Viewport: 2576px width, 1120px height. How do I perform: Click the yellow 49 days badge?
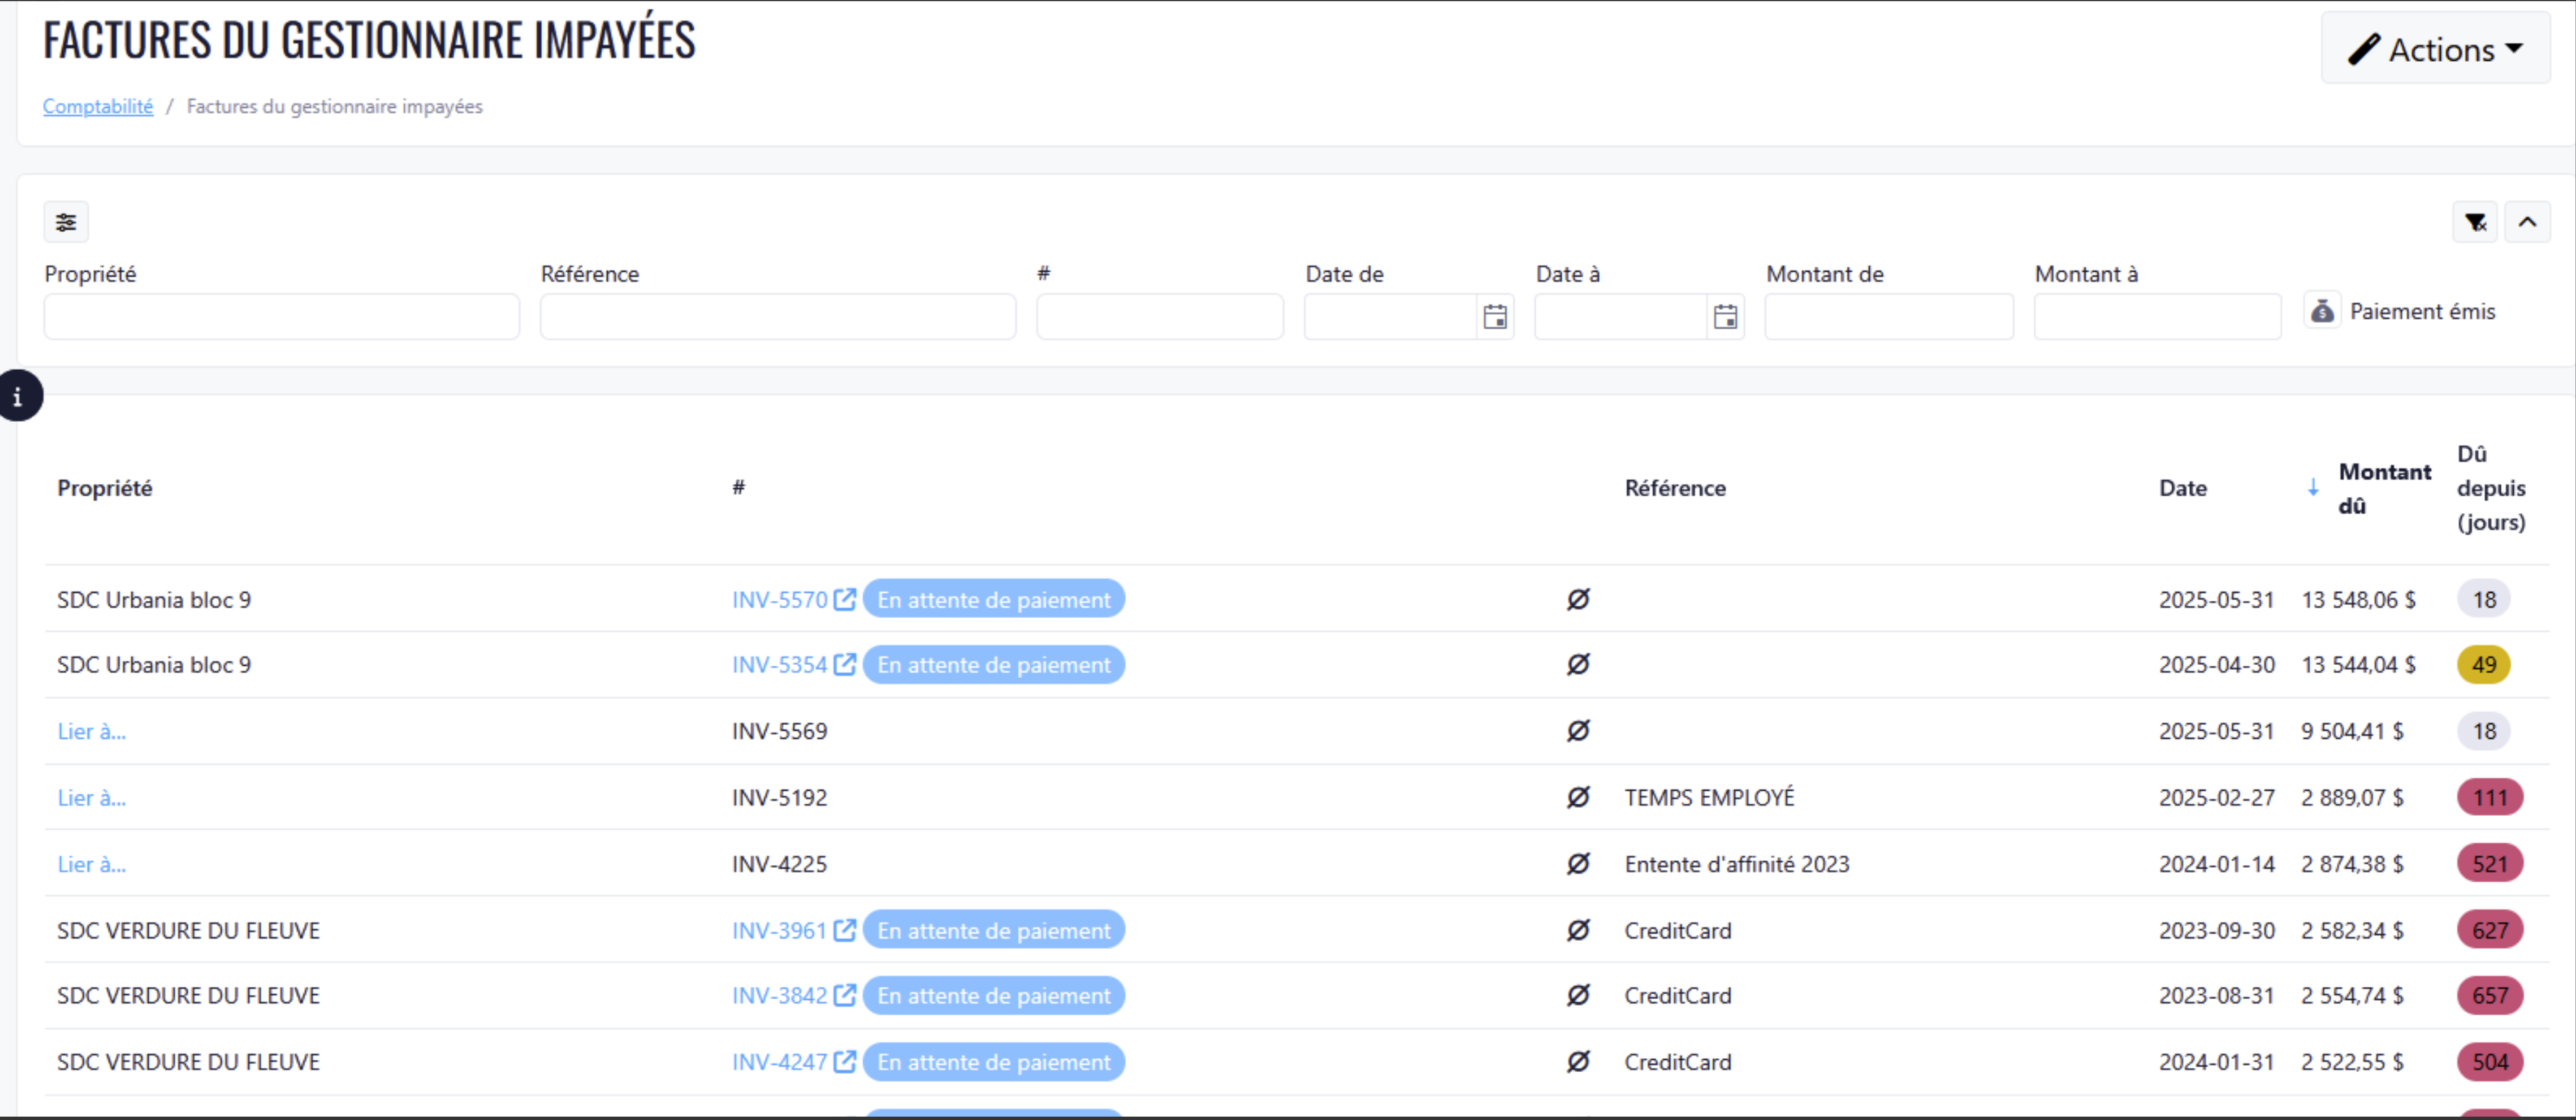tap(2483, 665)
